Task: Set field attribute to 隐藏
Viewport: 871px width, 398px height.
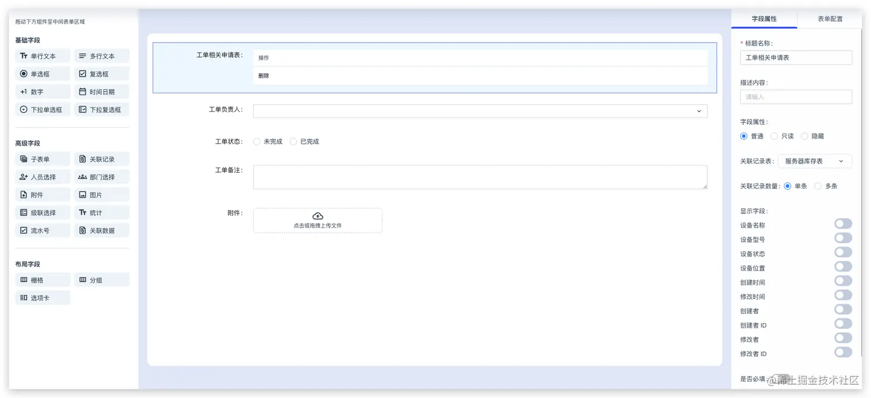Action: point(804,137)
